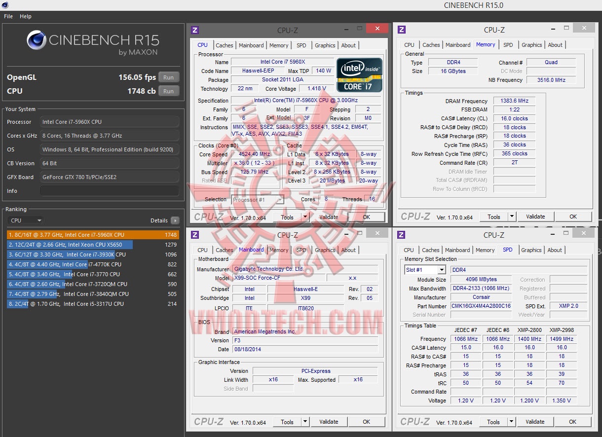
Task: Open the CPU ranking type dropdown
Action: coord(25,220)
